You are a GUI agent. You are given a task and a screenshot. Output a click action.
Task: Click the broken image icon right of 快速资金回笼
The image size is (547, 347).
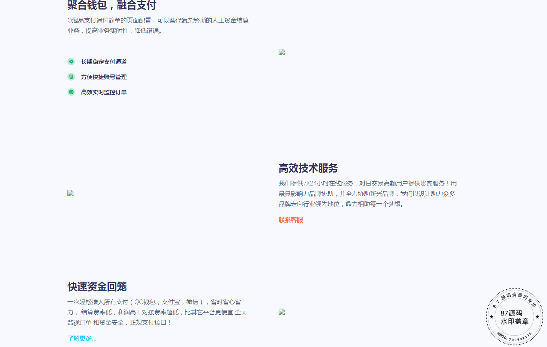pyautogui.click(x=282, y=312)
